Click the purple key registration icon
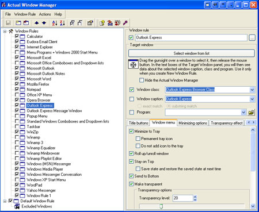The height and width of the screenshot is (212, 259). pyautogui.click(x=125, y=23)
